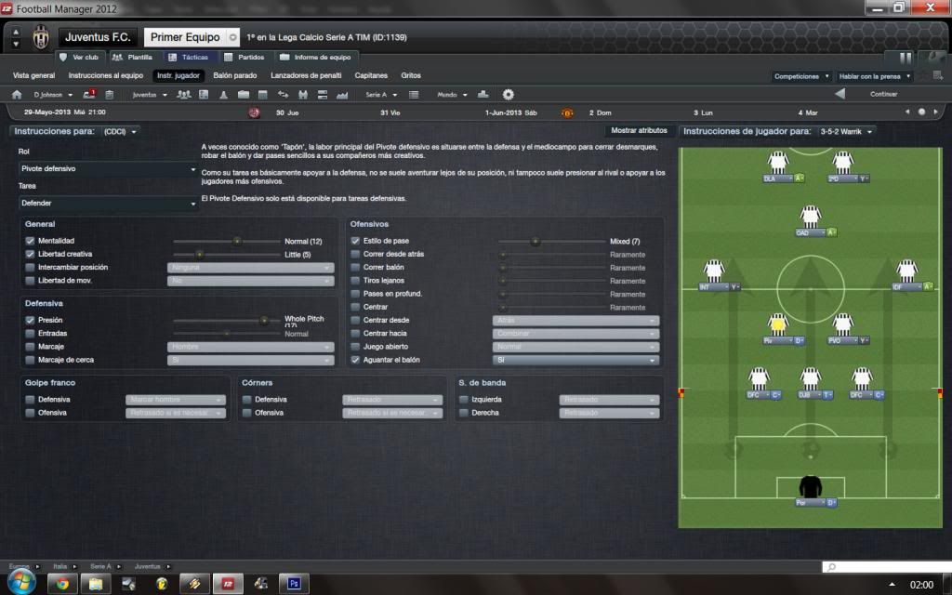Click the finances graph icon in the toolbar

342,95
